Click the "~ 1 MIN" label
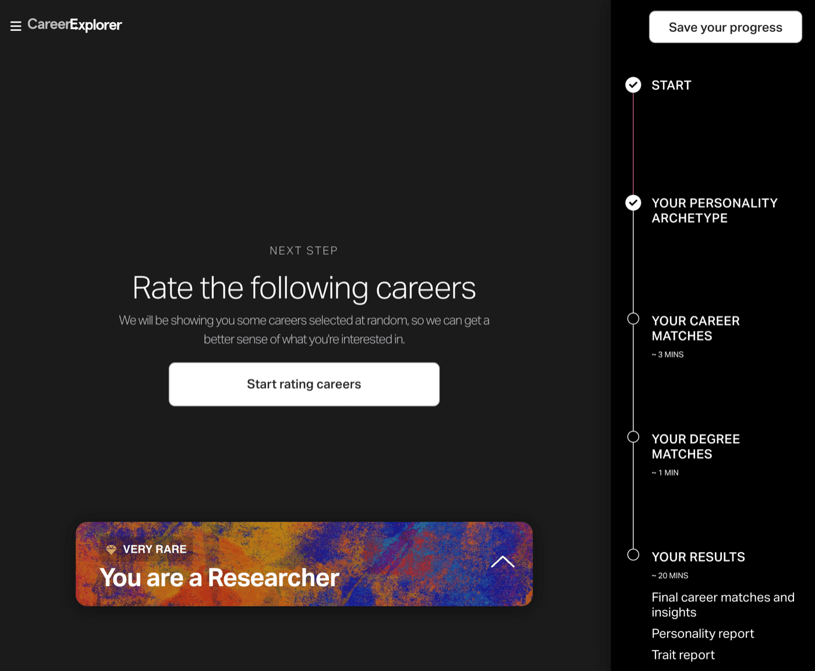The width and height of the screenshot is (815, 671). pyautogui.click(x=665, y=472)
